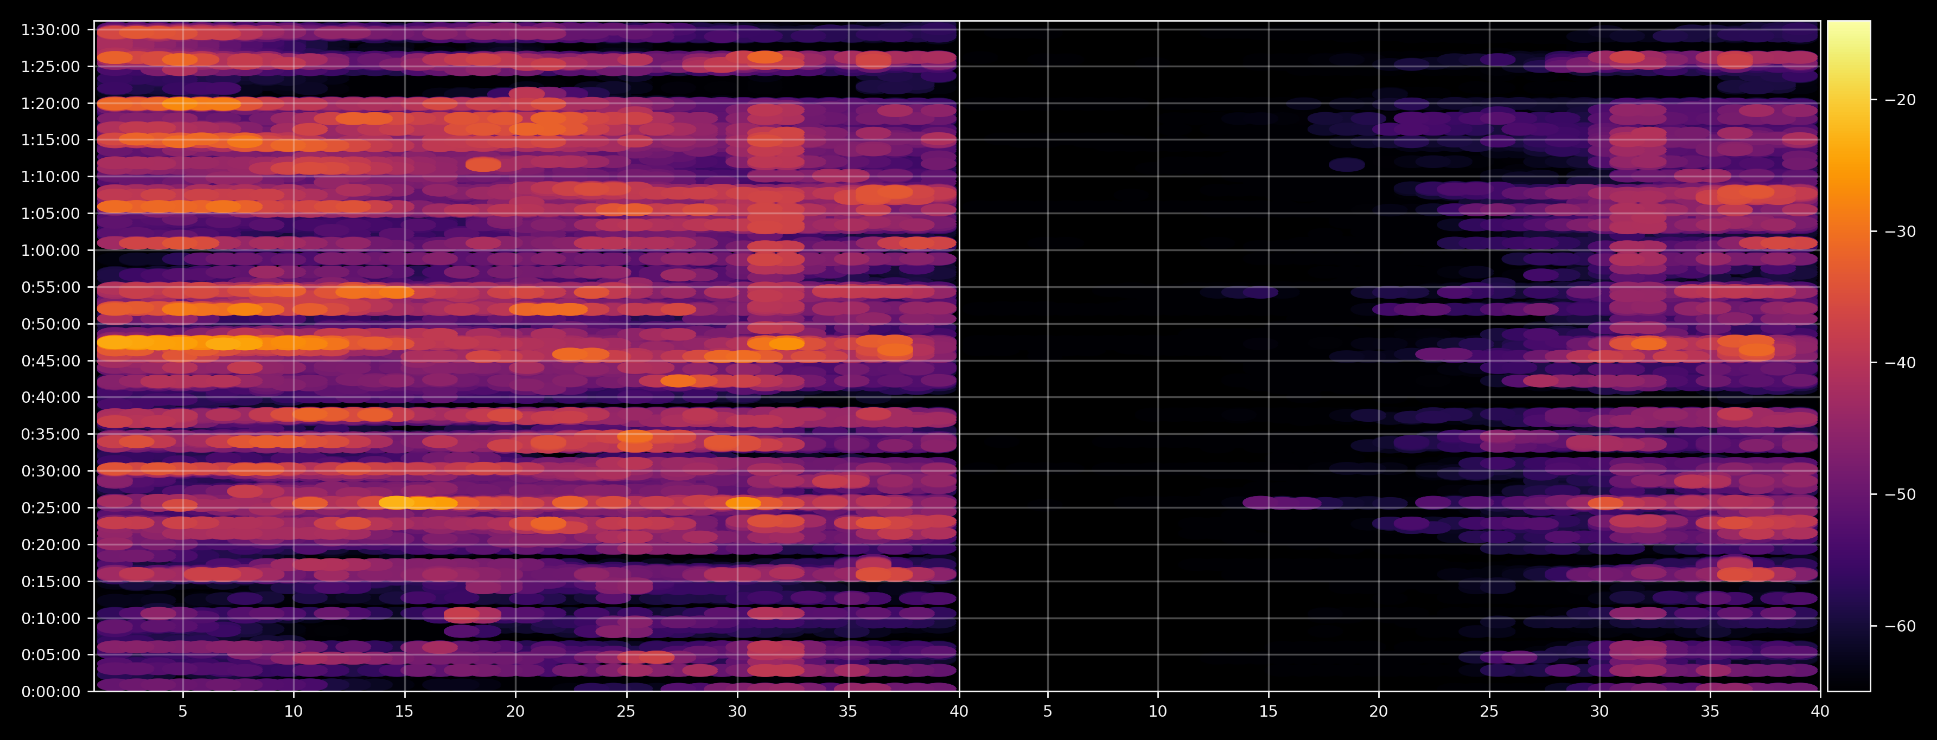Click the 1:05:00 y-axis time label
The width and height of the screenshot is (1937, 740).
[x=50, y=214]
